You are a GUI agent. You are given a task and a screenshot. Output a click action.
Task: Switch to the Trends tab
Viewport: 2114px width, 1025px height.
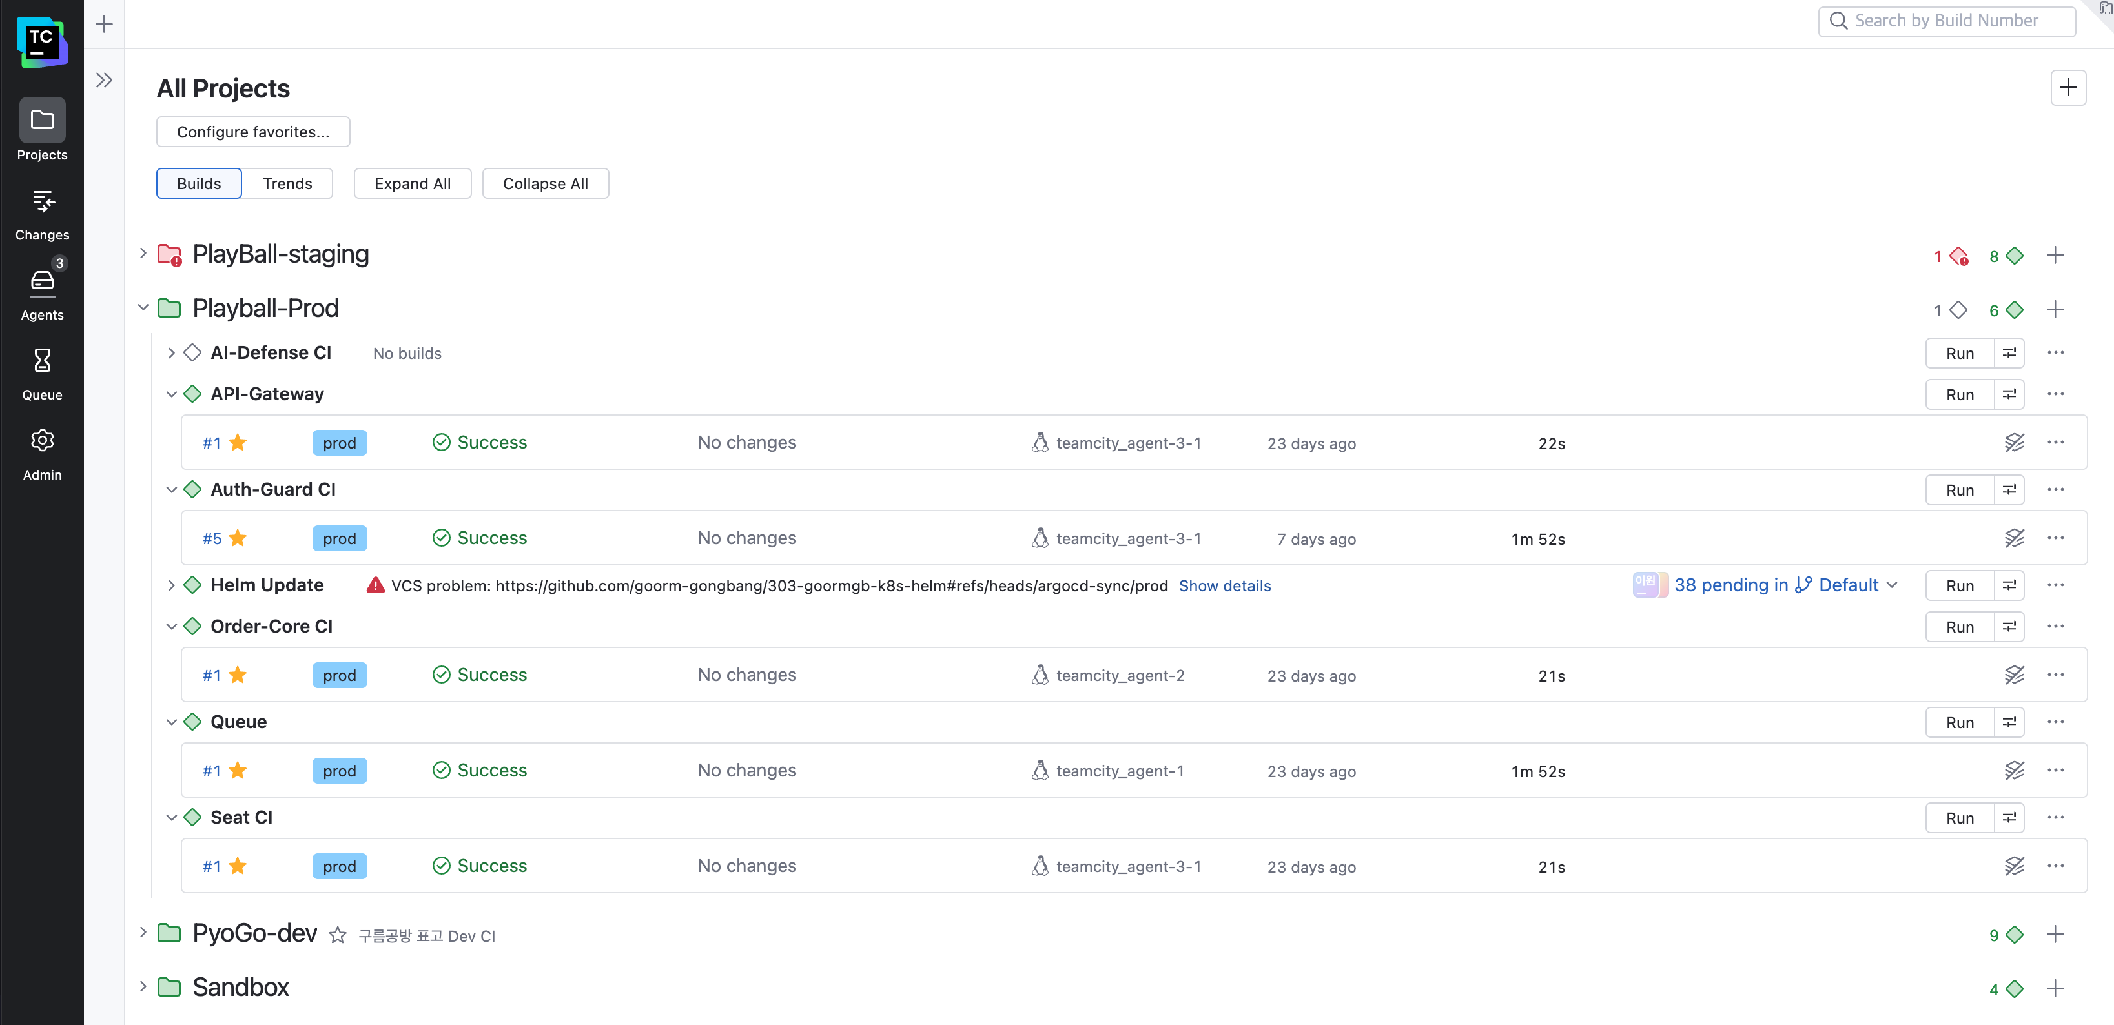[287, 184]
